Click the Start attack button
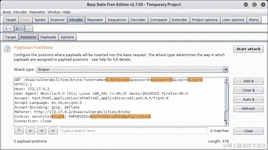Screen dimensions: 268x150 click(249, 49)
